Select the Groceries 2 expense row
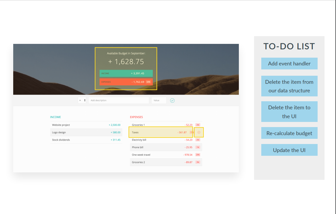Image resolution: width=336 pixels, height=214 pixels. (x=166, y=162)
